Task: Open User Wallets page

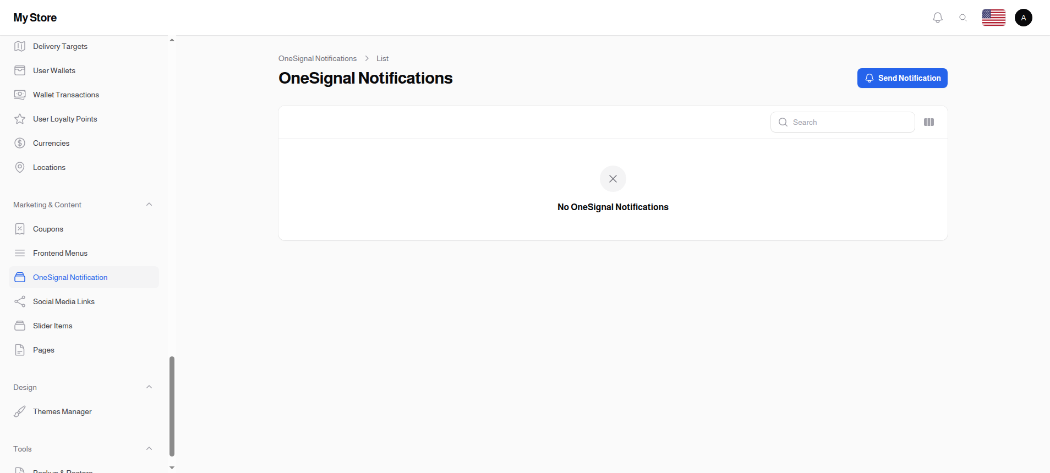Action: [x=84, y=70]
